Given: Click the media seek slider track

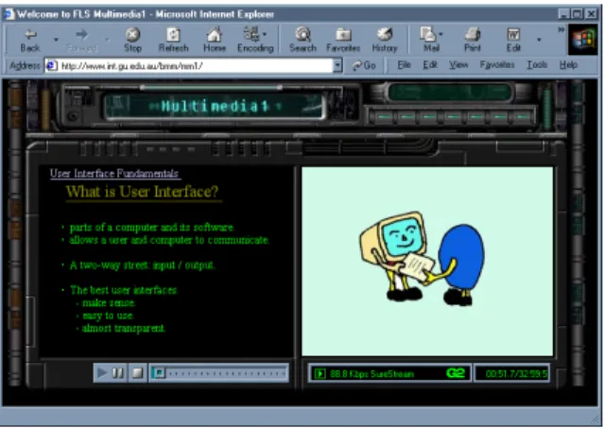Looking at the screenshot, I should pyautogui.click(x=218, y=373).
